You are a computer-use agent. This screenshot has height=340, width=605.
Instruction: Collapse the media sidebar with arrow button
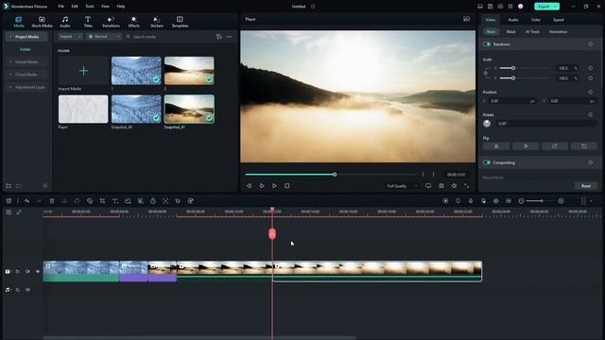coord(45,186)
